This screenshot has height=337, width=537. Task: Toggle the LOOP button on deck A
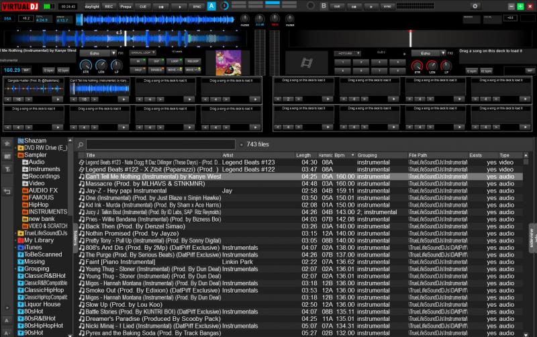[x=175, y=61]
